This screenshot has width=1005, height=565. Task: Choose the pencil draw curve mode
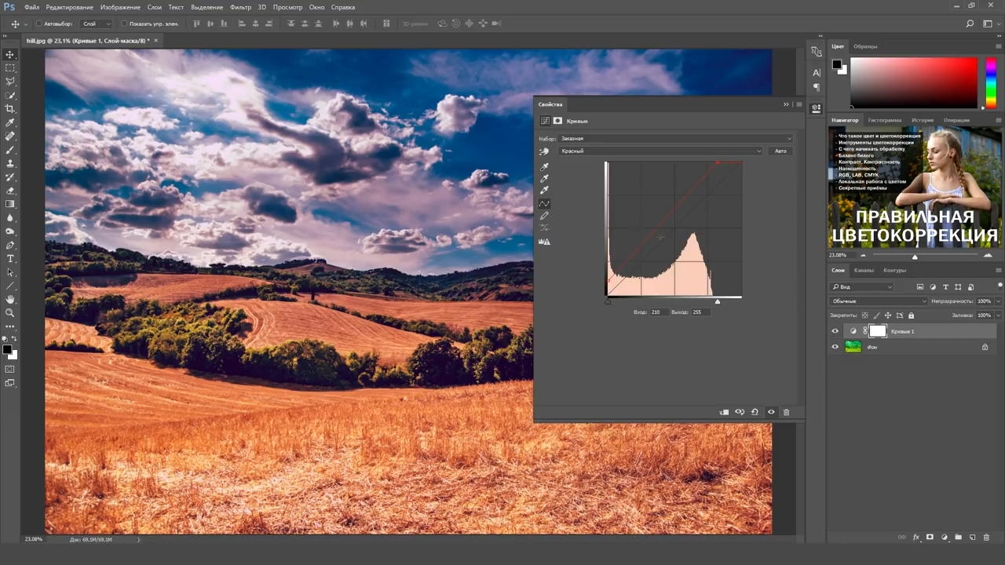[x=544, y=216]
